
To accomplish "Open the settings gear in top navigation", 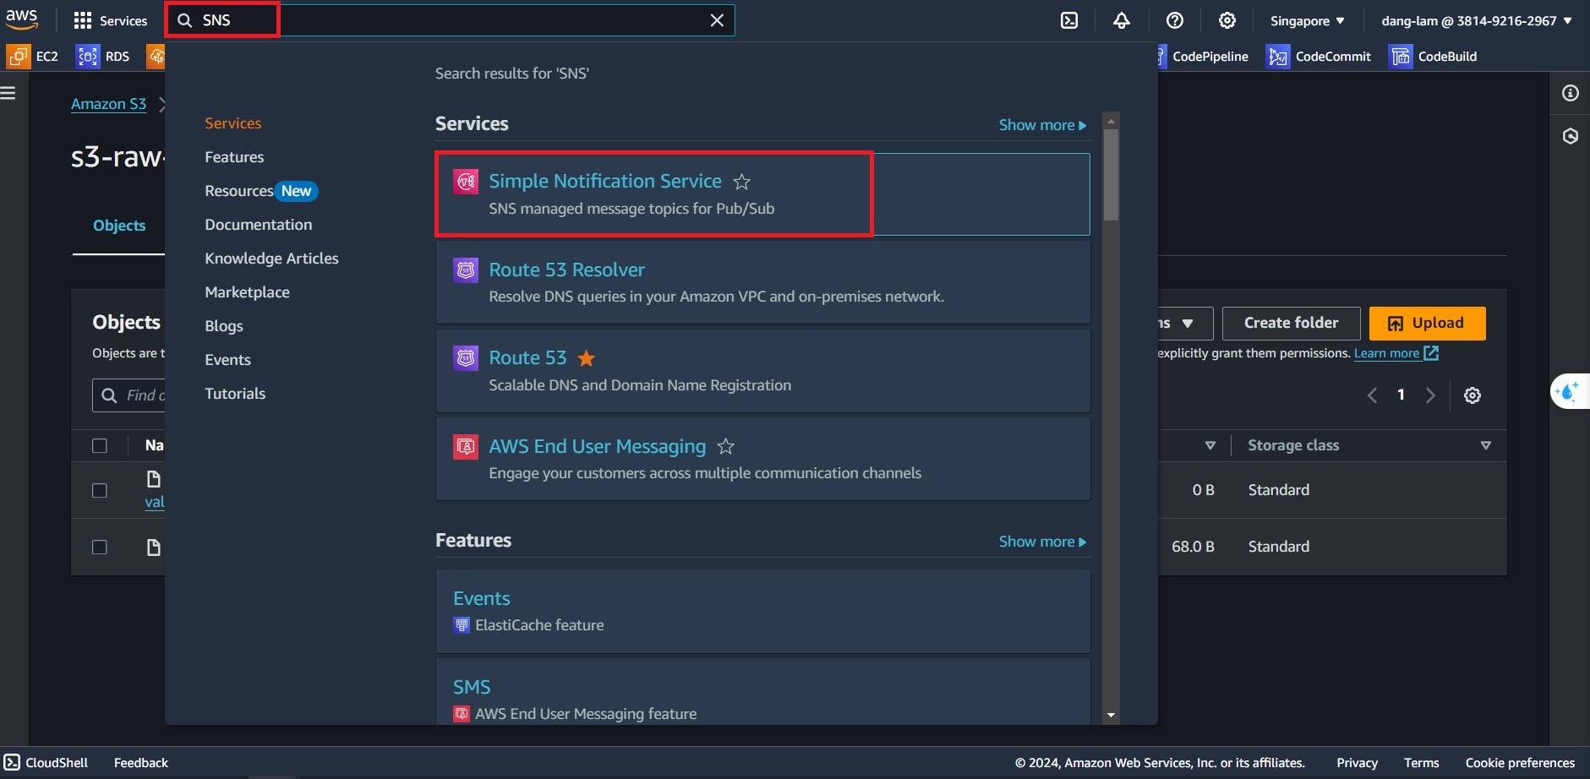I will tap(1227, 20).
